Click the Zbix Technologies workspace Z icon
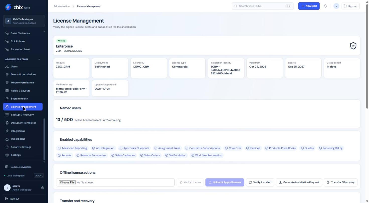The height and width of the screenshot is (203, 369). click(8, 21)
